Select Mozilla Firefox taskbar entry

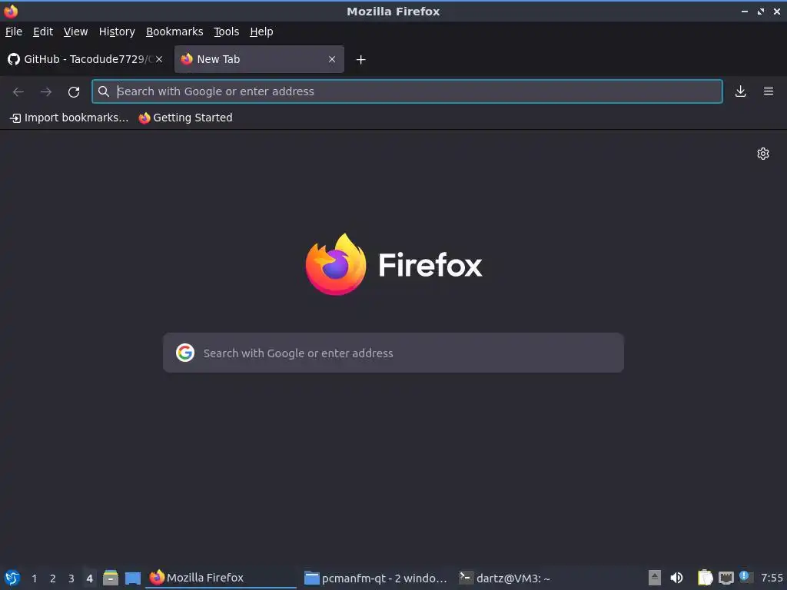[221, 578]
